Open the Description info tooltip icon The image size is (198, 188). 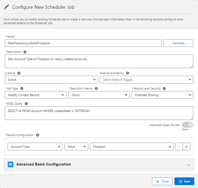click(x=25, y=52)
